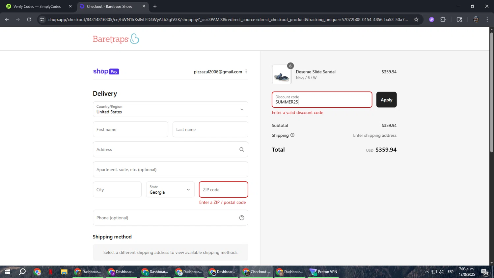Bookmark this page with star icon
The width and height of the screenshot is (494, 278).
click(416, 19)
